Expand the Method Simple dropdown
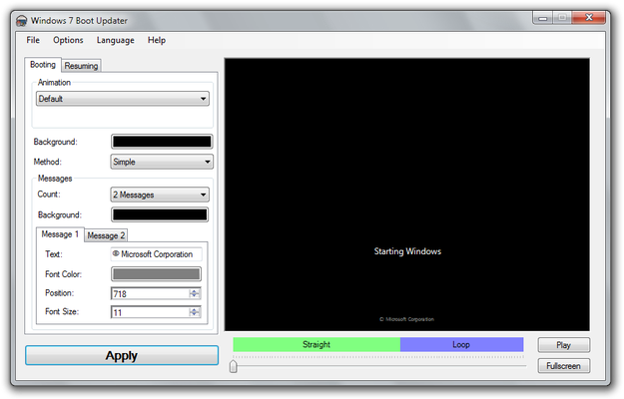The height and width of the screenshot is (399, 624). click(161, 162)
